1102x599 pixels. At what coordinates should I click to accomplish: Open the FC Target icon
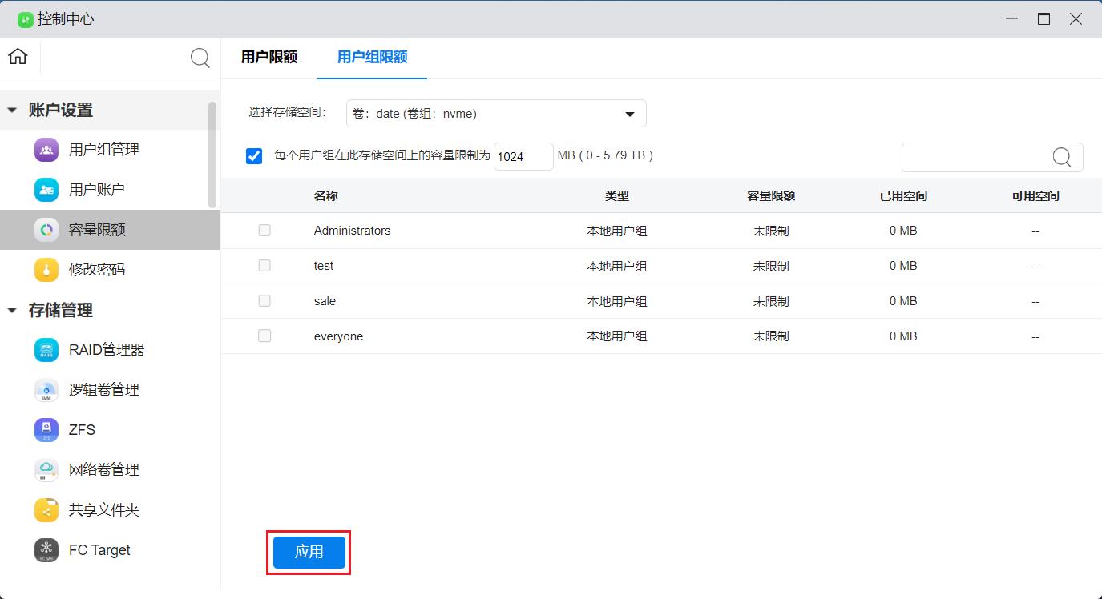46,549
